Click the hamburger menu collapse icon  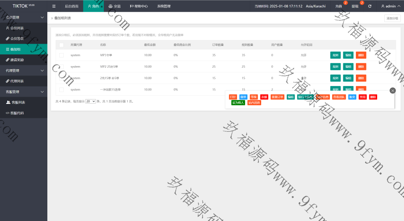coord(54,6)
